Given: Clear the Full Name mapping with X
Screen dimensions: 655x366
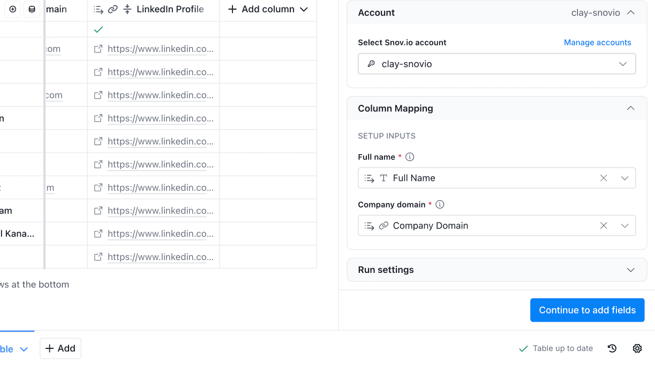Looking at the screenshot, I should pyautogui.click(x=604, y=178).
